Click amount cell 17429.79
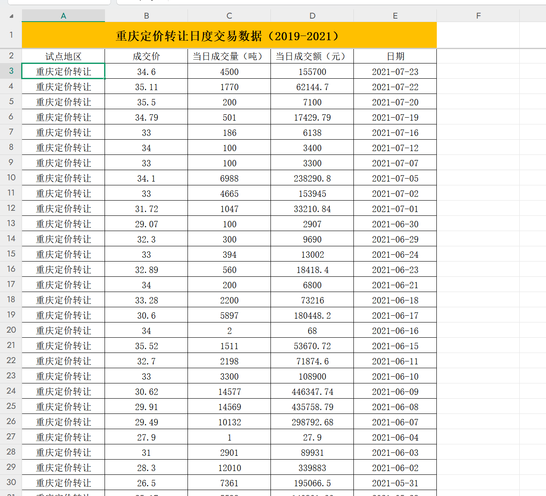This screenshot has width=546, height=496. [312, 117]
